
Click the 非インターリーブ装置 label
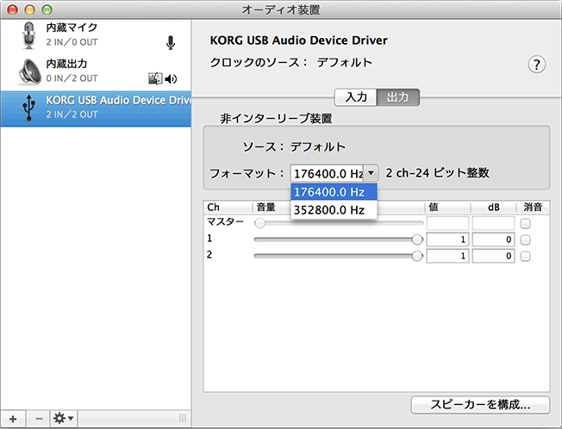coord(276,119)
